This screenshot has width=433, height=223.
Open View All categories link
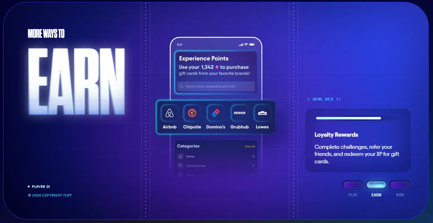click(250, 147)
